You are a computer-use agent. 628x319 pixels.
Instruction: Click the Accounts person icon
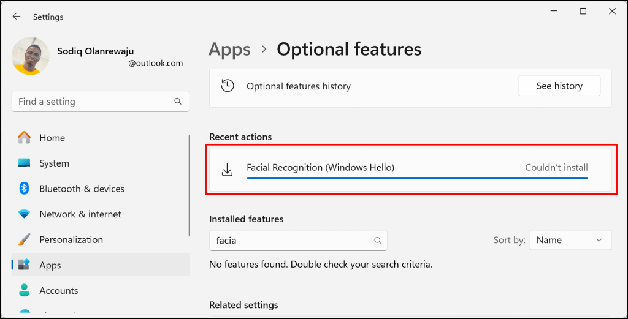[x=25, y=290]
